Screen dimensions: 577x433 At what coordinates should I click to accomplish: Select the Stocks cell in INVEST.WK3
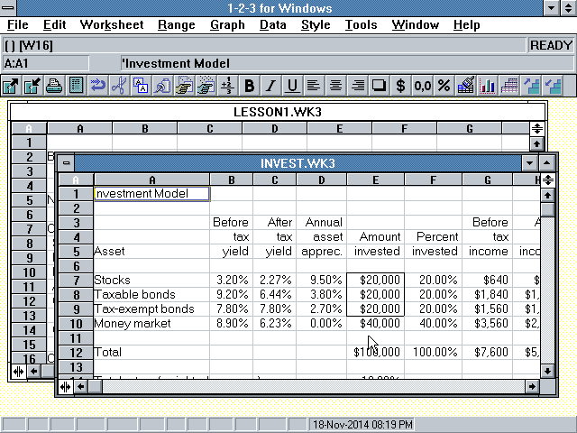(151, 280)
